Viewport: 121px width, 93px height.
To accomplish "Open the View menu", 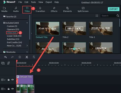I will [41, 2].
